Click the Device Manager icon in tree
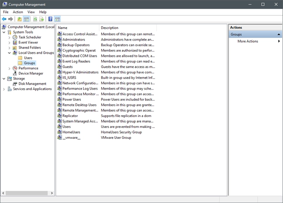This screenshot has width=283, height=203. coord(15,73)
